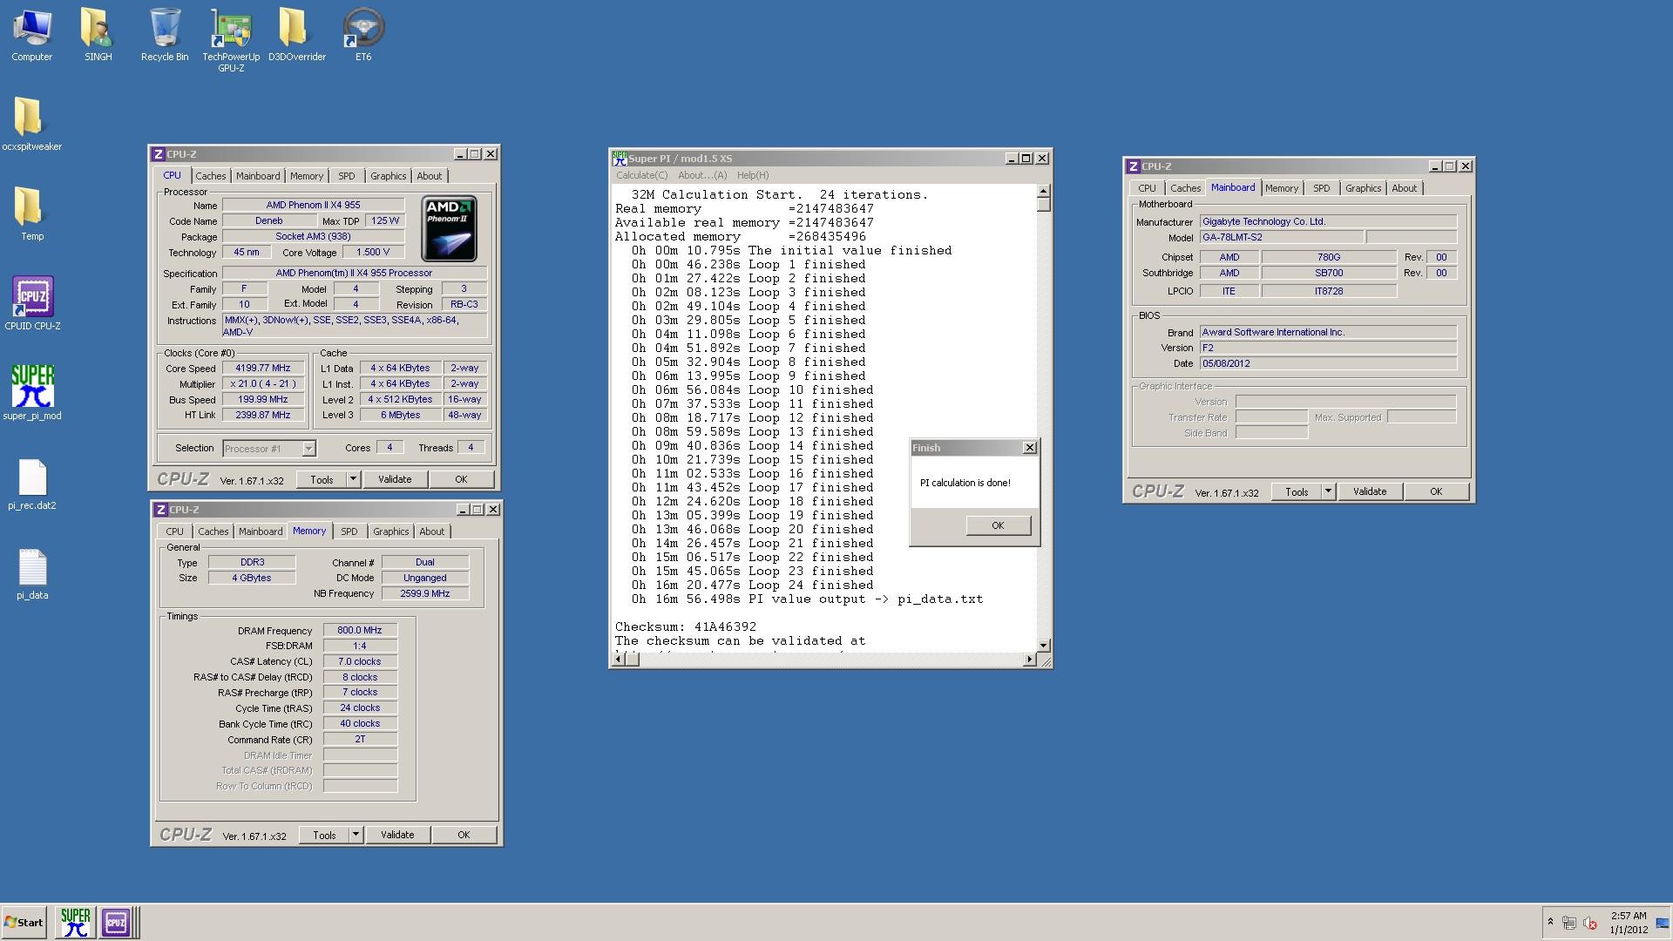This screenshot has width=1673, height=941.
Task: Open the Calculate(C) menu in Super PI
Action: [641, 175]
